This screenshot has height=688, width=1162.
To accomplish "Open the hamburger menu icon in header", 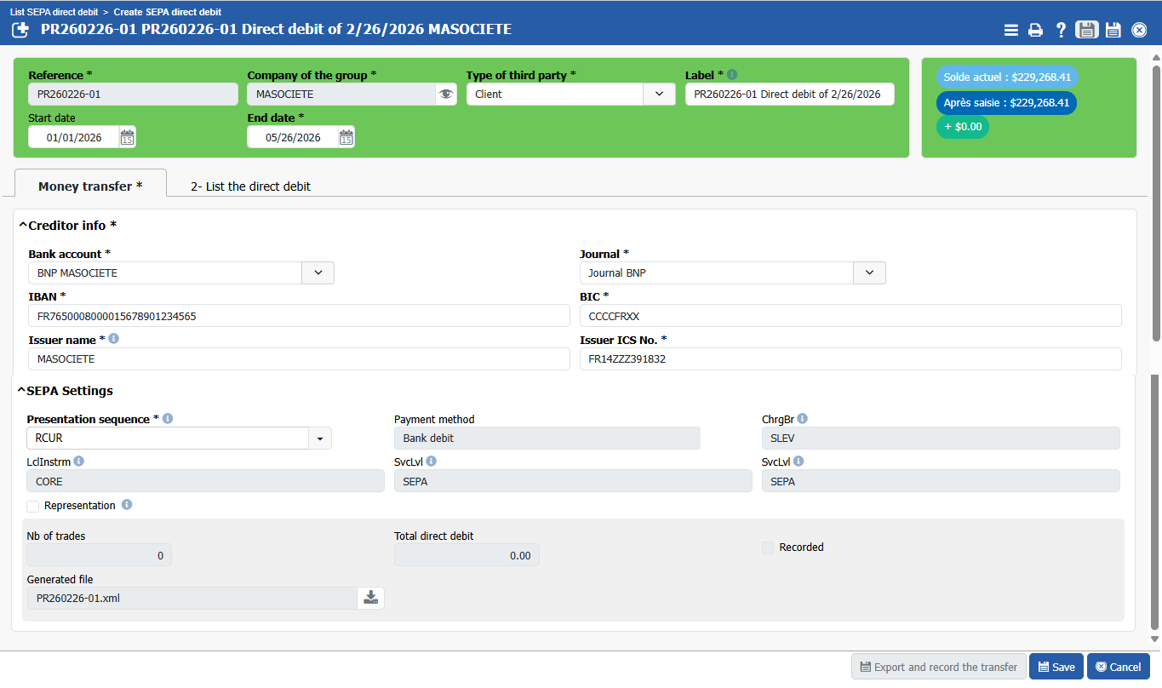I will point(1010,31).
